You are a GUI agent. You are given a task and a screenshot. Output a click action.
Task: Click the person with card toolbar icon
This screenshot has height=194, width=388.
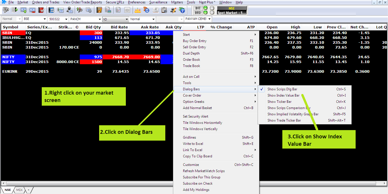coord(69,10)
